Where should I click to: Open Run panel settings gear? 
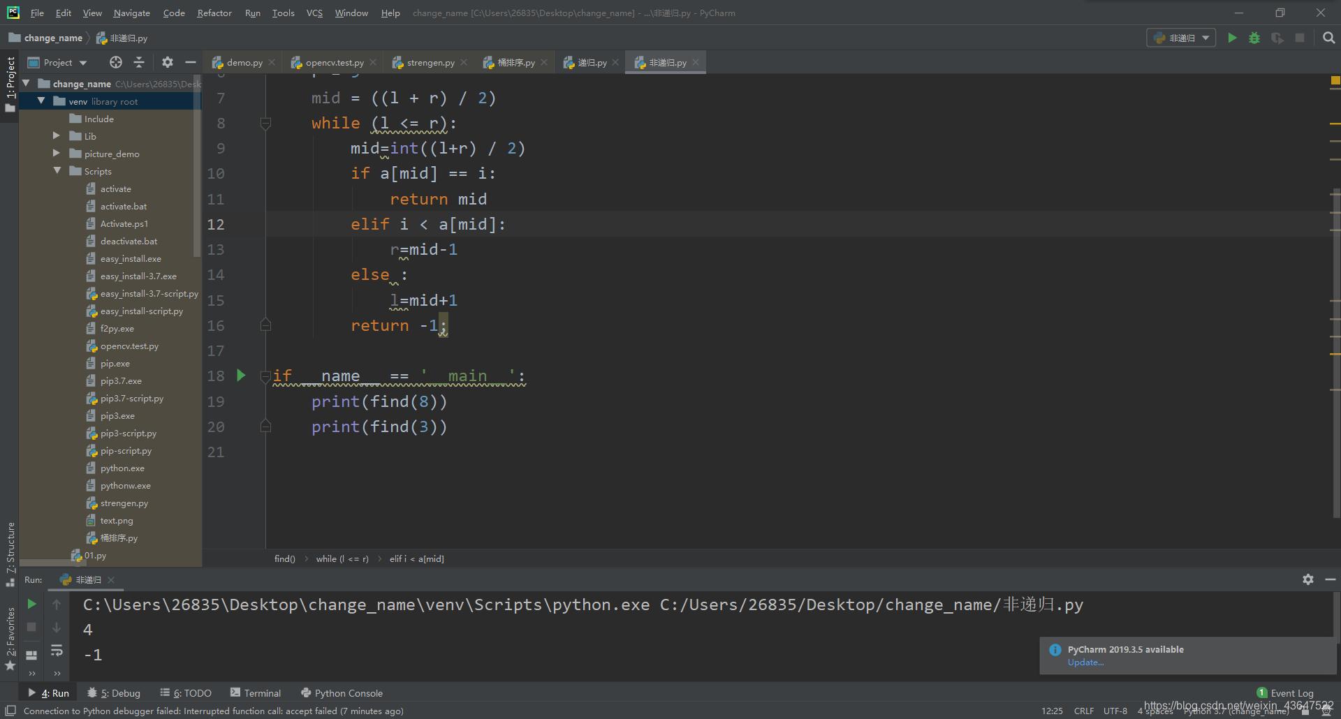[x=1308, y=579]
